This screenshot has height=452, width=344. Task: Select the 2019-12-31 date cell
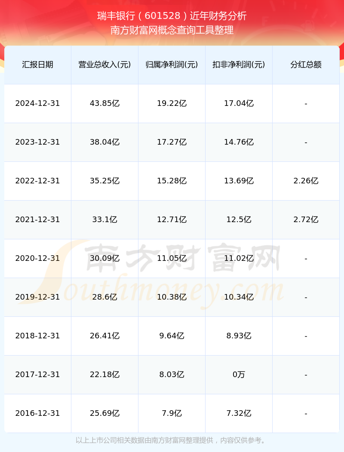click(38, 297)
